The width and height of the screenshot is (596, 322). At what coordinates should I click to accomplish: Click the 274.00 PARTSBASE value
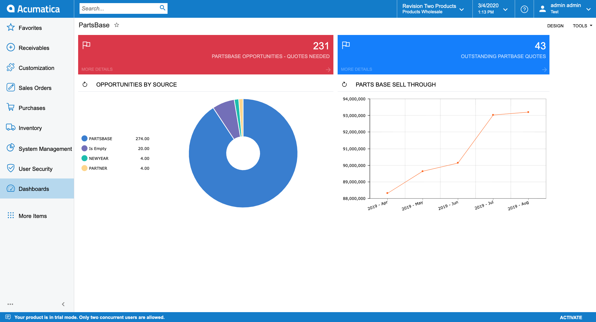(142, 139)
